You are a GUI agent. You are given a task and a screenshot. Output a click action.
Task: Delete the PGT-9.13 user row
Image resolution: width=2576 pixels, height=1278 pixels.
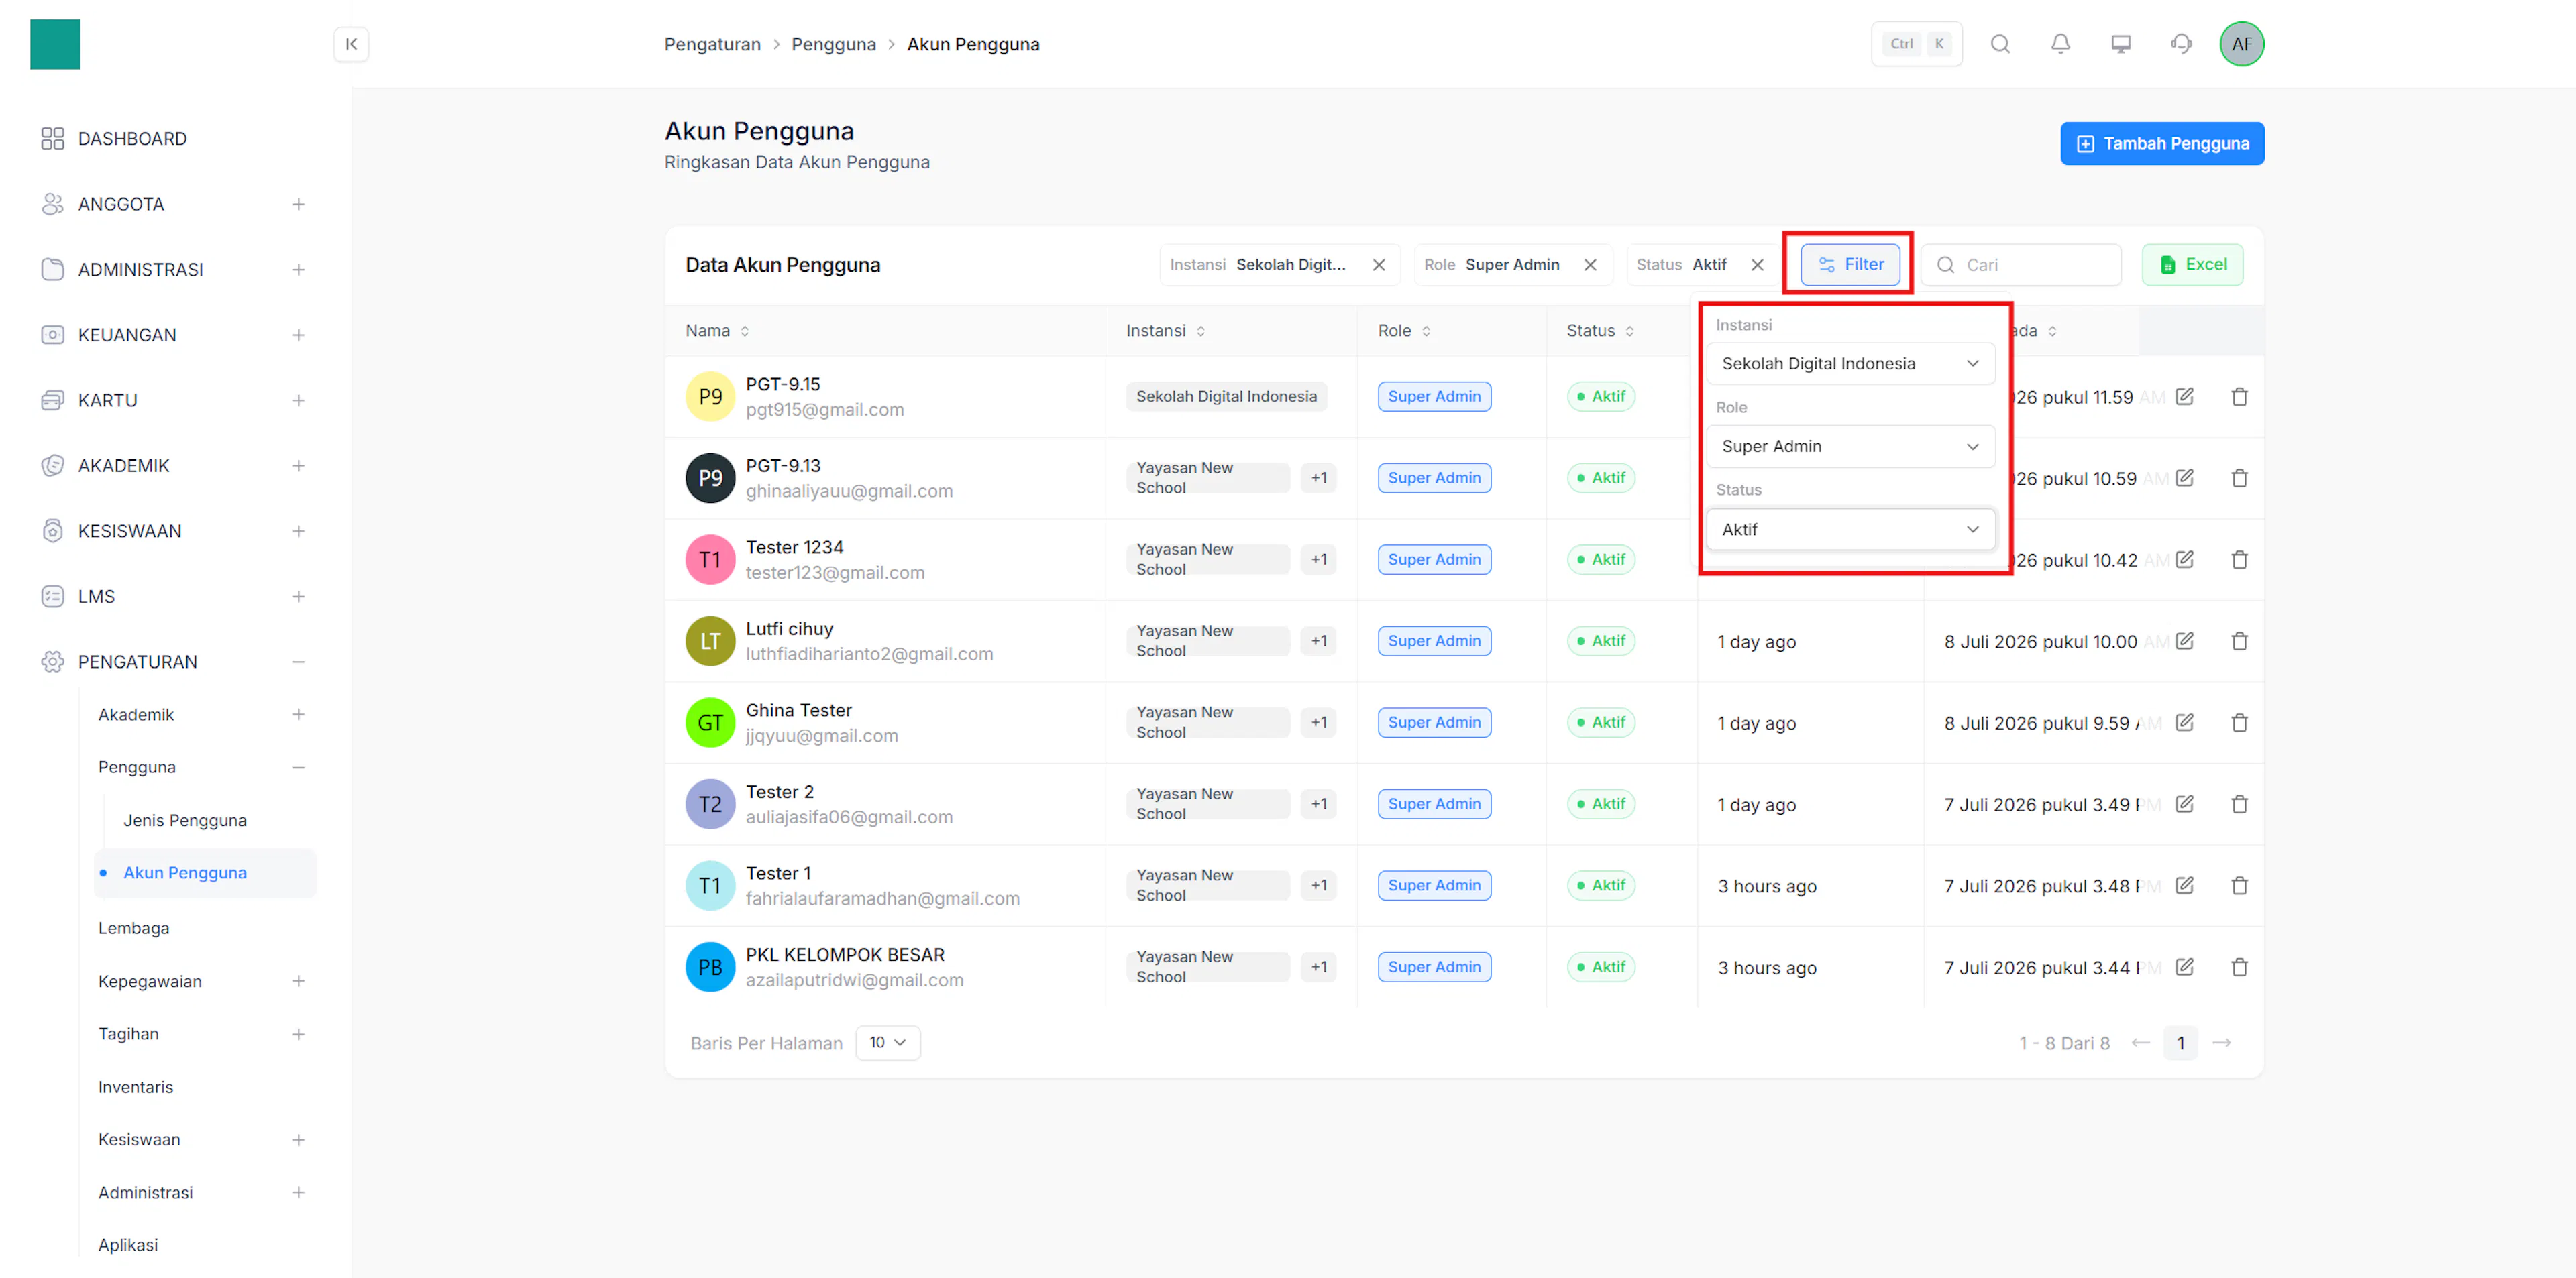2239,477
